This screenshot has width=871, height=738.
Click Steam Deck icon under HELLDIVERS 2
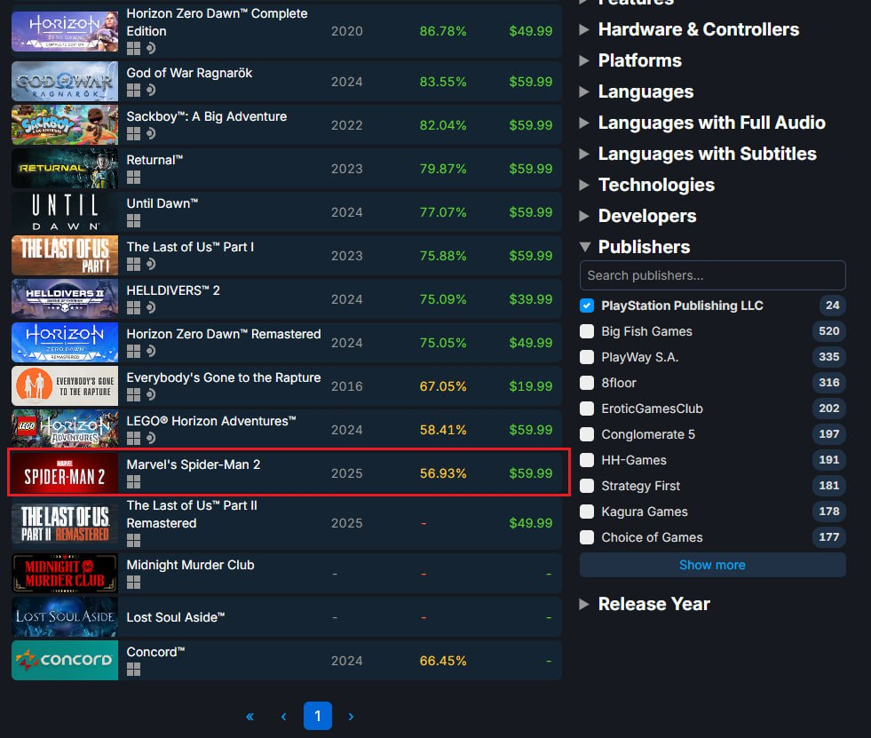[151, 307]
